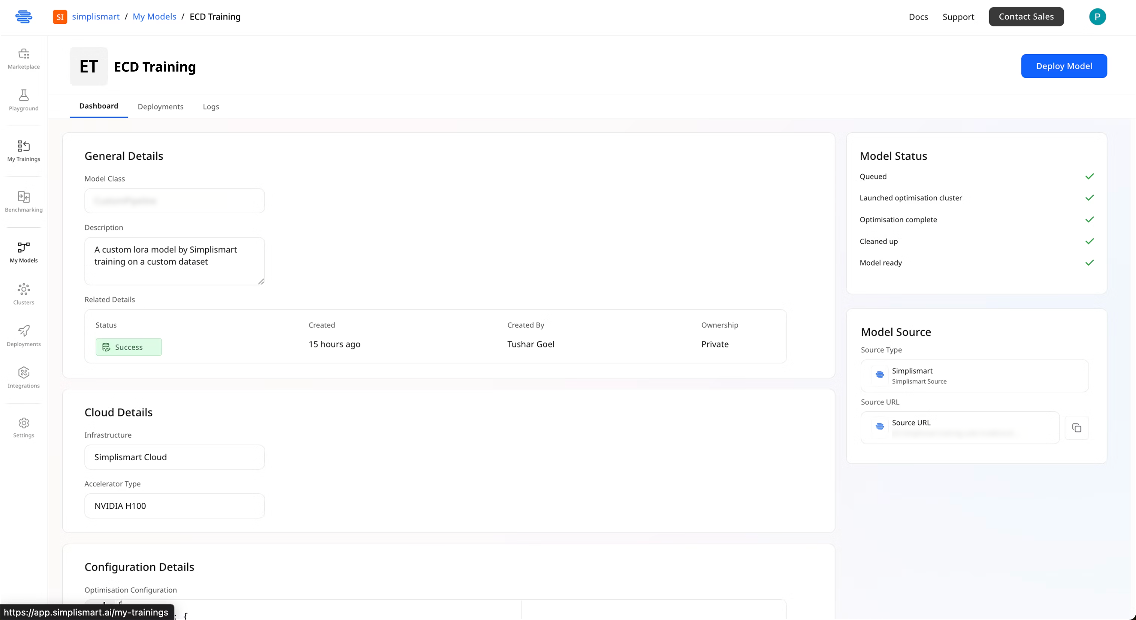Copy the Source URL with copy icon
The image size is (1136, 620).
pyautogui.click(x=1076, y=428)
